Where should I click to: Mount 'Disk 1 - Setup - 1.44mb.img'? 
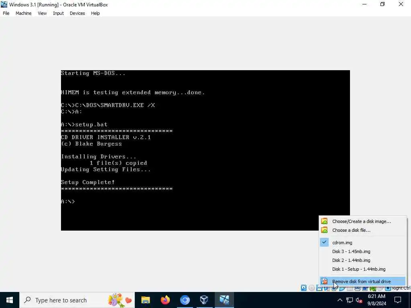point(363,269)
